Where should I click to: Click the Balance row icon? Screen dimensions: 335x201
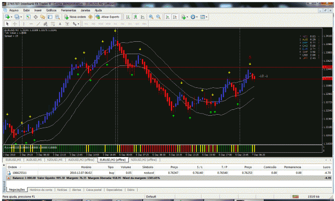pos(9,178)
